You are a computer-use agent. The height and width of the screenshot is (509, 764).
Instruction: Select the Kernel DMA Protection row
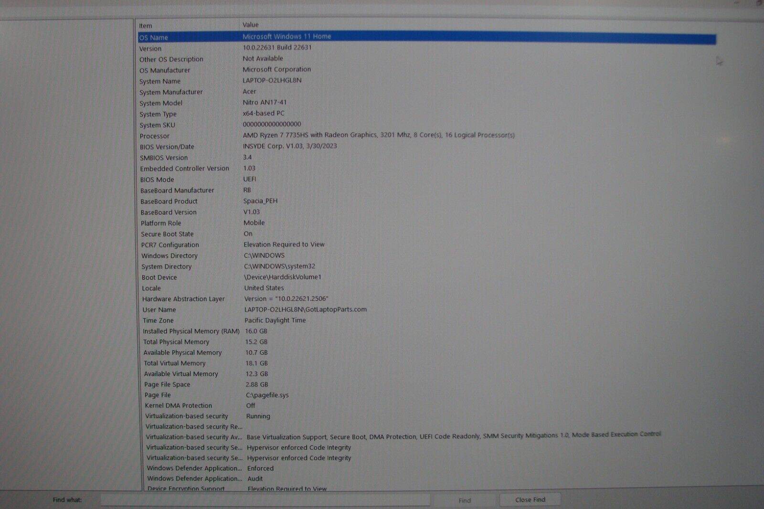[x=179, y=405]
